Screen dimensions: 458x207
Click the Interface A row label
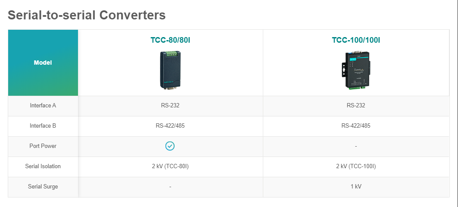click(x=43, y=106)
